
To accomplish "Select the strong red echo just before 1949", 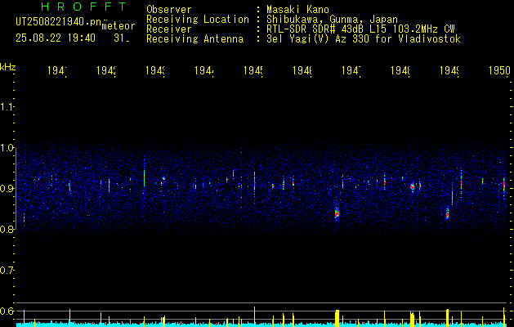I will pos(447,214).
